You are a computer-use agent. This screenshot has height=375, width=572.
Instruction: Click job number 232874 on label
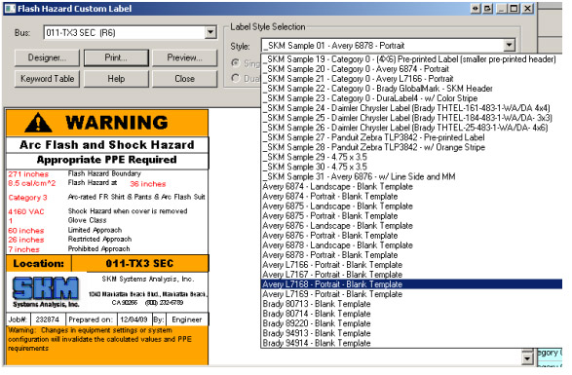48,319
